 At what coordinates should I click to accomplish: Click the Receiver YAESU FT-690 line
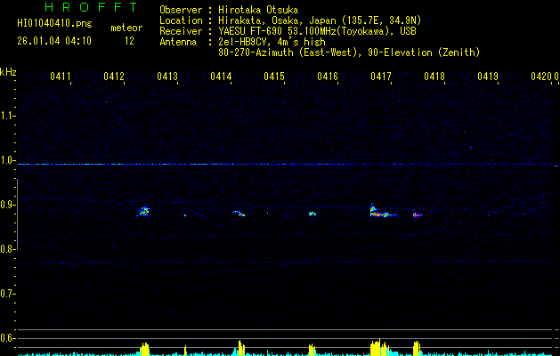(x=288, y=31)
